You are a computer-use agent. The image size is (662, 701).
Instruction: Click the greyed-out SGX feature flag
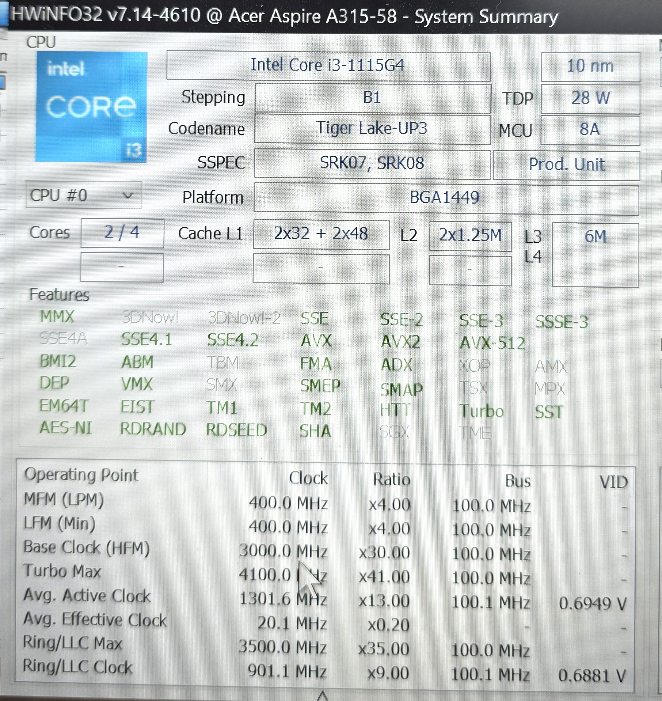pyautogui.click(x=394, y=432)
